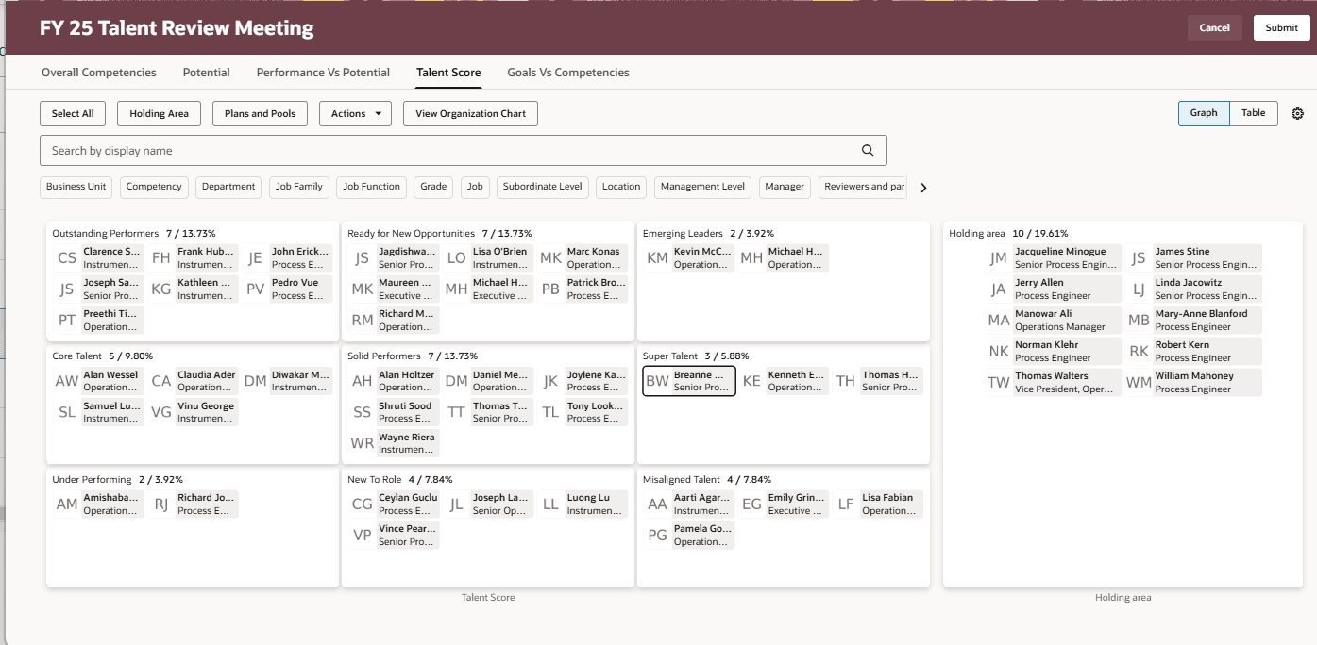Select the PB avatar for Patrick
Viewport: 1317px width, 645px height.
pos(551,289)
